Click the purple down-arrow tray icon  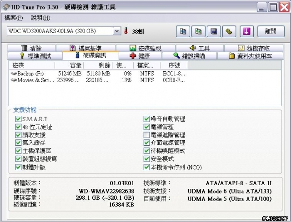(x=246, y=31)
